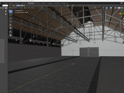Open the editor type dropdown in tool header
This screenshot has width=124, height=93.
pyautogui.click(x=10, y=5)
